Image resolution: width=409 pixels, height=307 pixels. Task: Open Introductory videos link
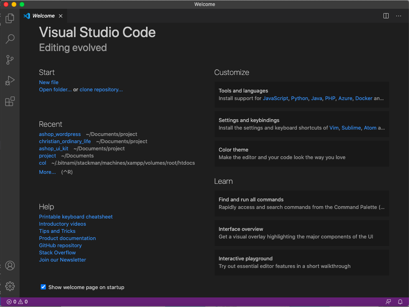pos(63,224)
